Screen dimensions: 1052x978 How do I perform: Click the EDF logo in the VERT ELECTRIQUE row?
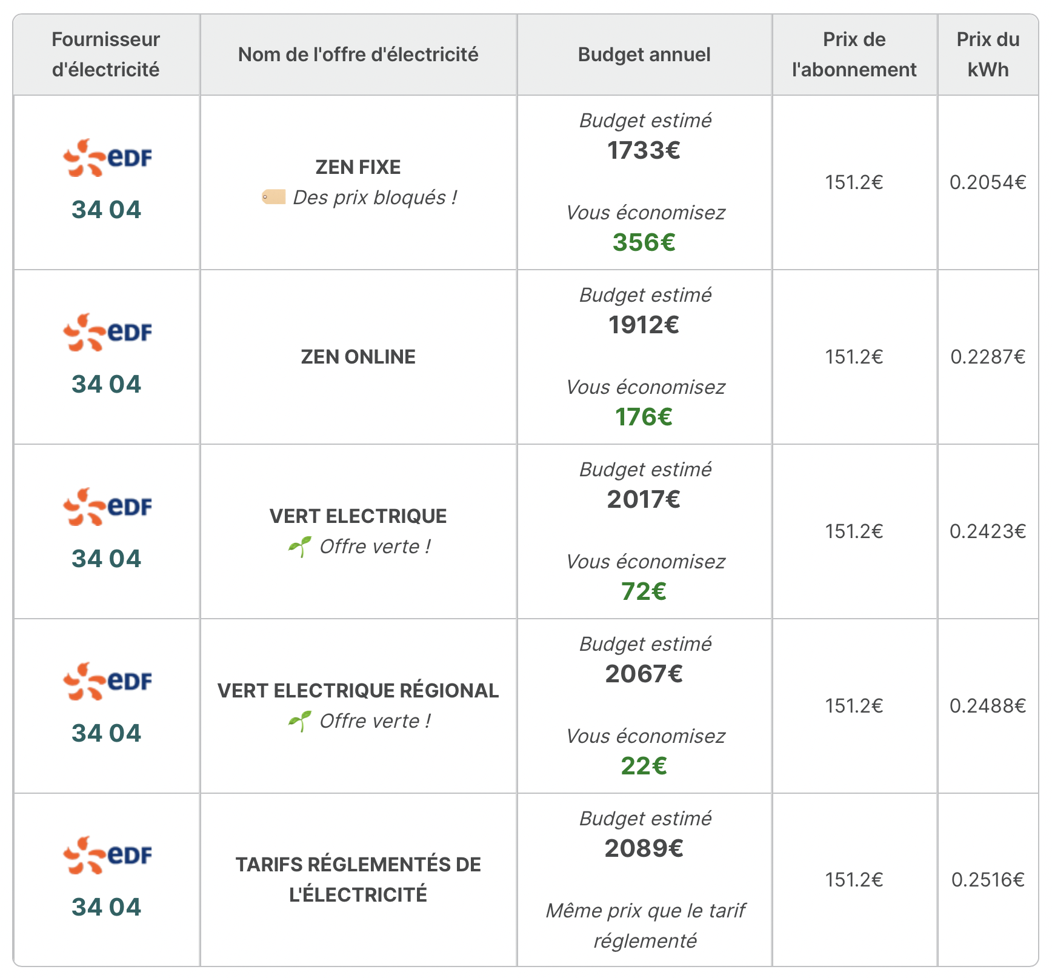click(x=107, y=507)
